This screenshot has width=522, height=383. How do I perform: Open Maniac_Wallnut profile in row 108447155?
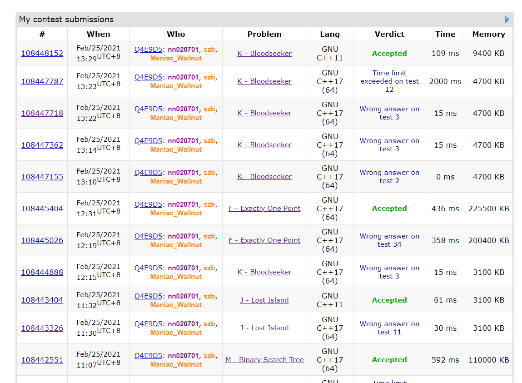click(x=176, y=181)
